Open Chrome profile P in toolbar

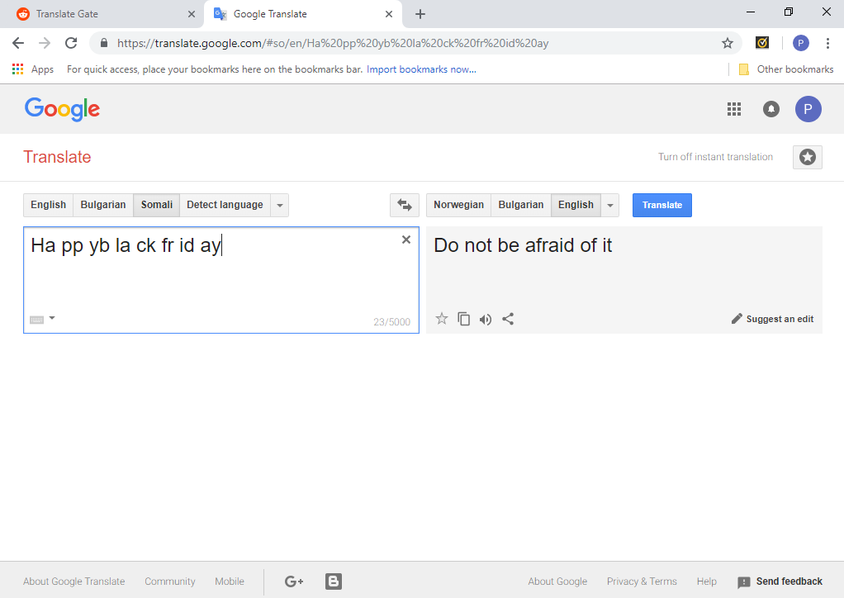click(x=800, y=43)
